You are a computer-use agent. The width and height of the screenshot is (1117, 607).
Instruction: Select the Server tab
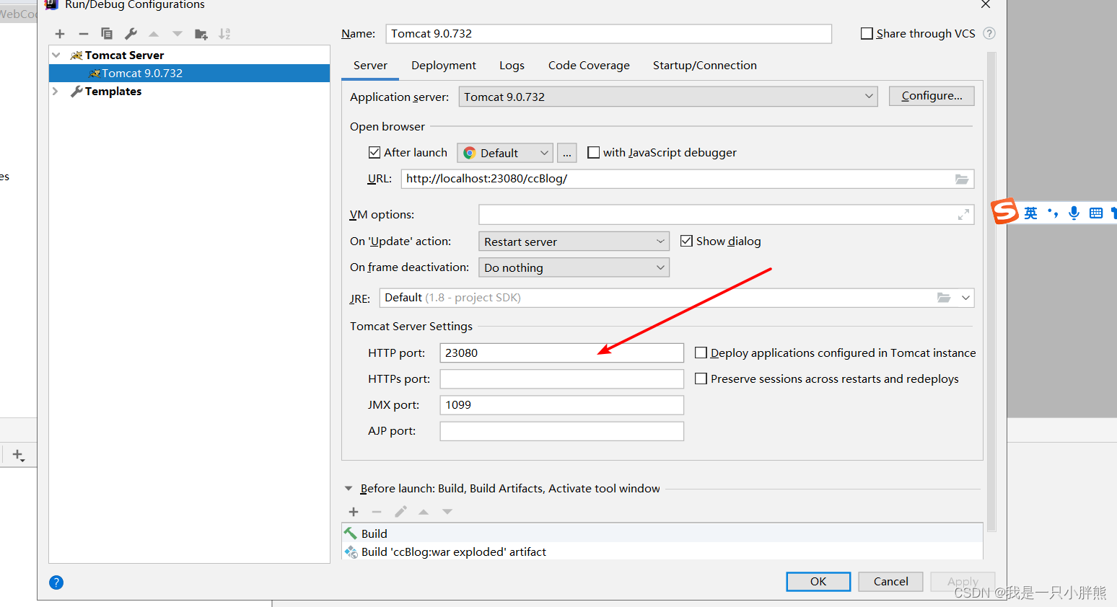[x=370, y=66]
